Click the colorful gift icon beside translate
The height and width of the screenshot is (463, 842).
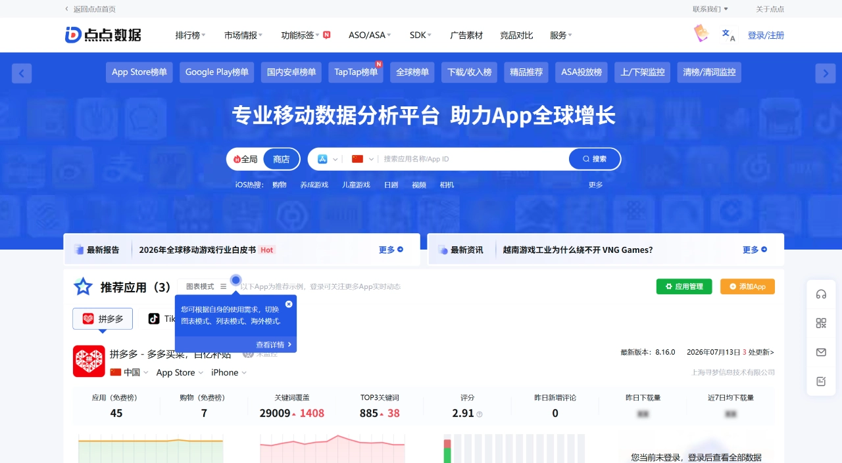tap(701, 33)
